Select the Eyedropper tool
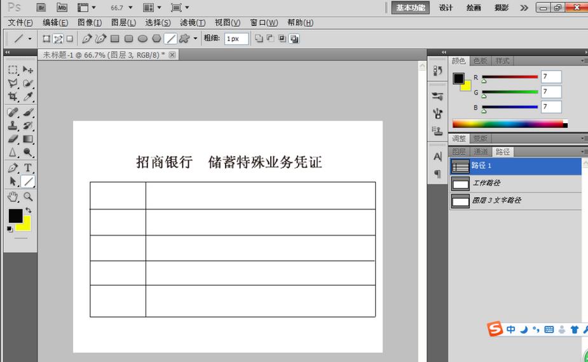588x362 pixels. (28, 97)
